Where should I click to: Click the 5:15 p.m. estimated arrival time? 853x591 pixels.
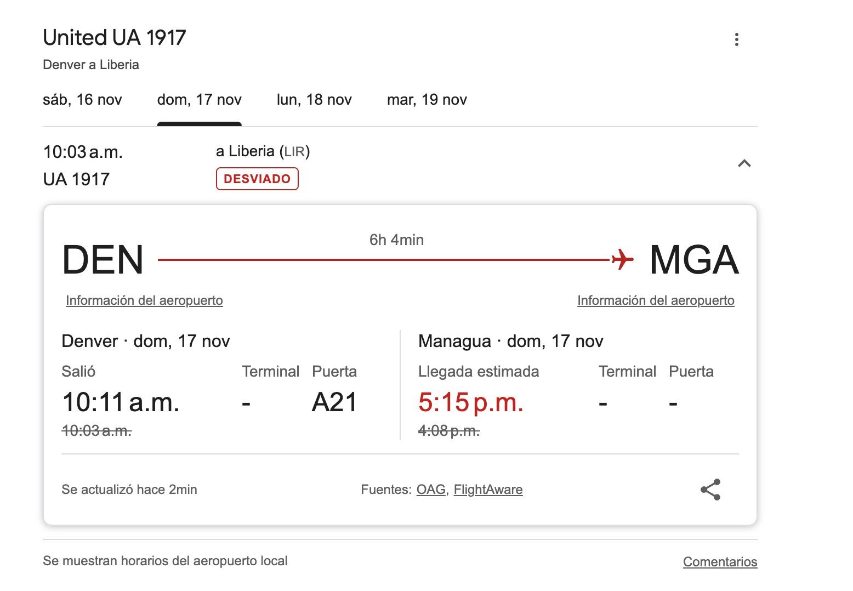click(x=470, y=402)
